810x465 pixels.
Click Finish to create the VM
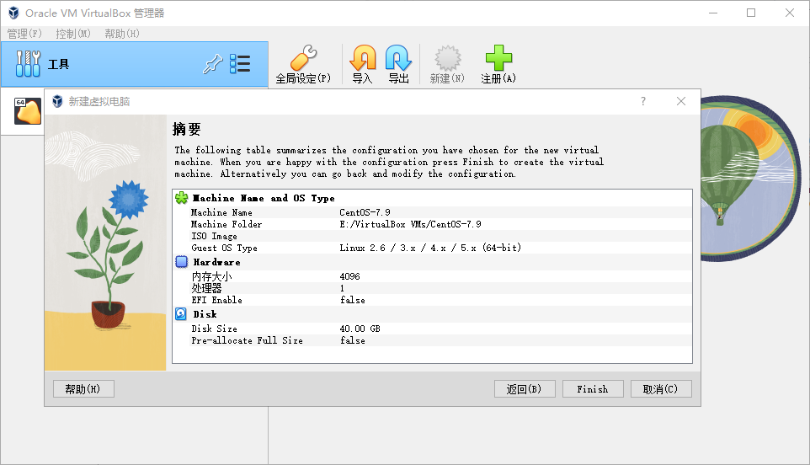[x=593, y=389]
